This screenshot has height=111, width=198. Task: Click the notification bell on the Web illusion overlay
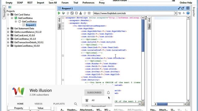[108, 92]
